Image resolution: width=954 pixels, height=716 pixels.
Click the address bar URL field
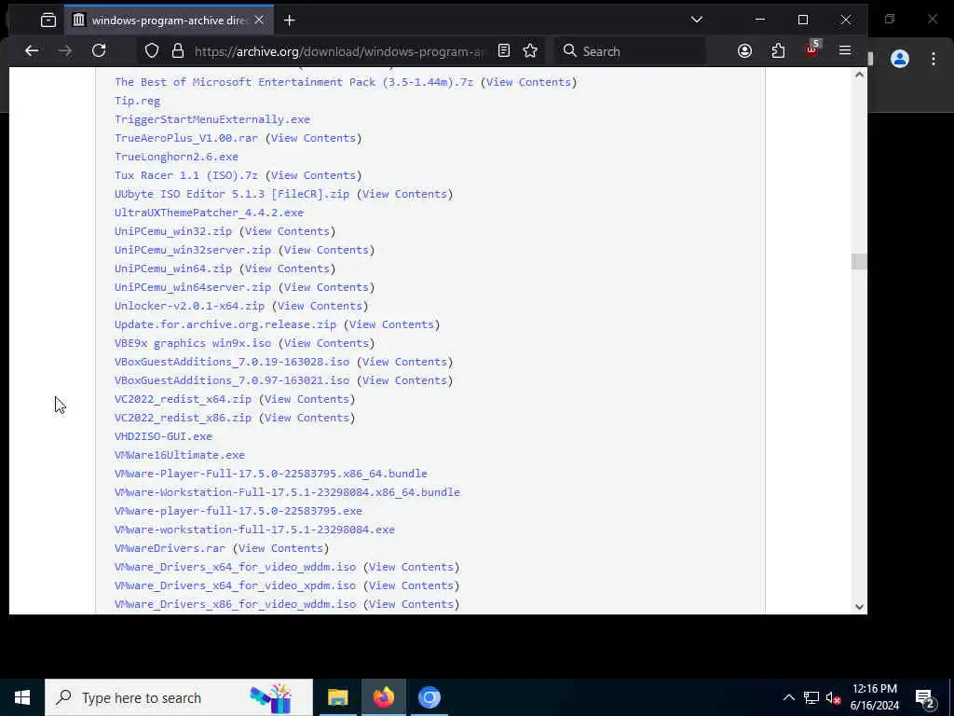click(x=338, y=51)
